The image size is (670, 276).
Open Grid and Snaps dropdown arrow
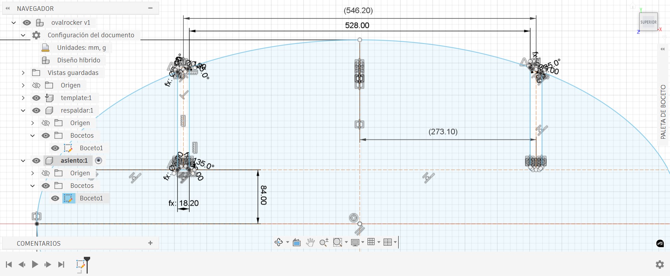pyautogui.click(x=379, y=242)
